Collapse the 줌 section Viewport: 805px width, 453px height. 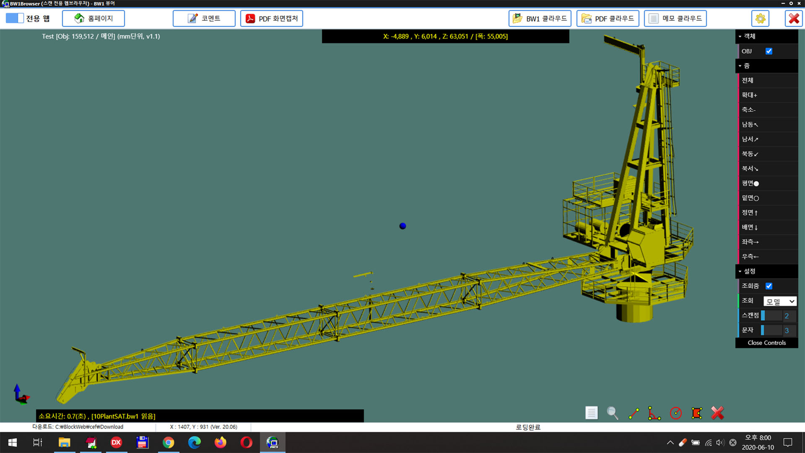[747, 66]
